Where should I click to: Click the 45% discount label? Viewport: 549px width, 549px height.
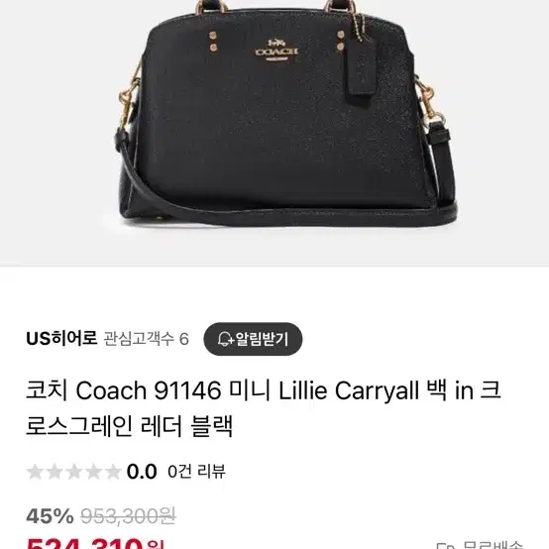pos(51,516)
